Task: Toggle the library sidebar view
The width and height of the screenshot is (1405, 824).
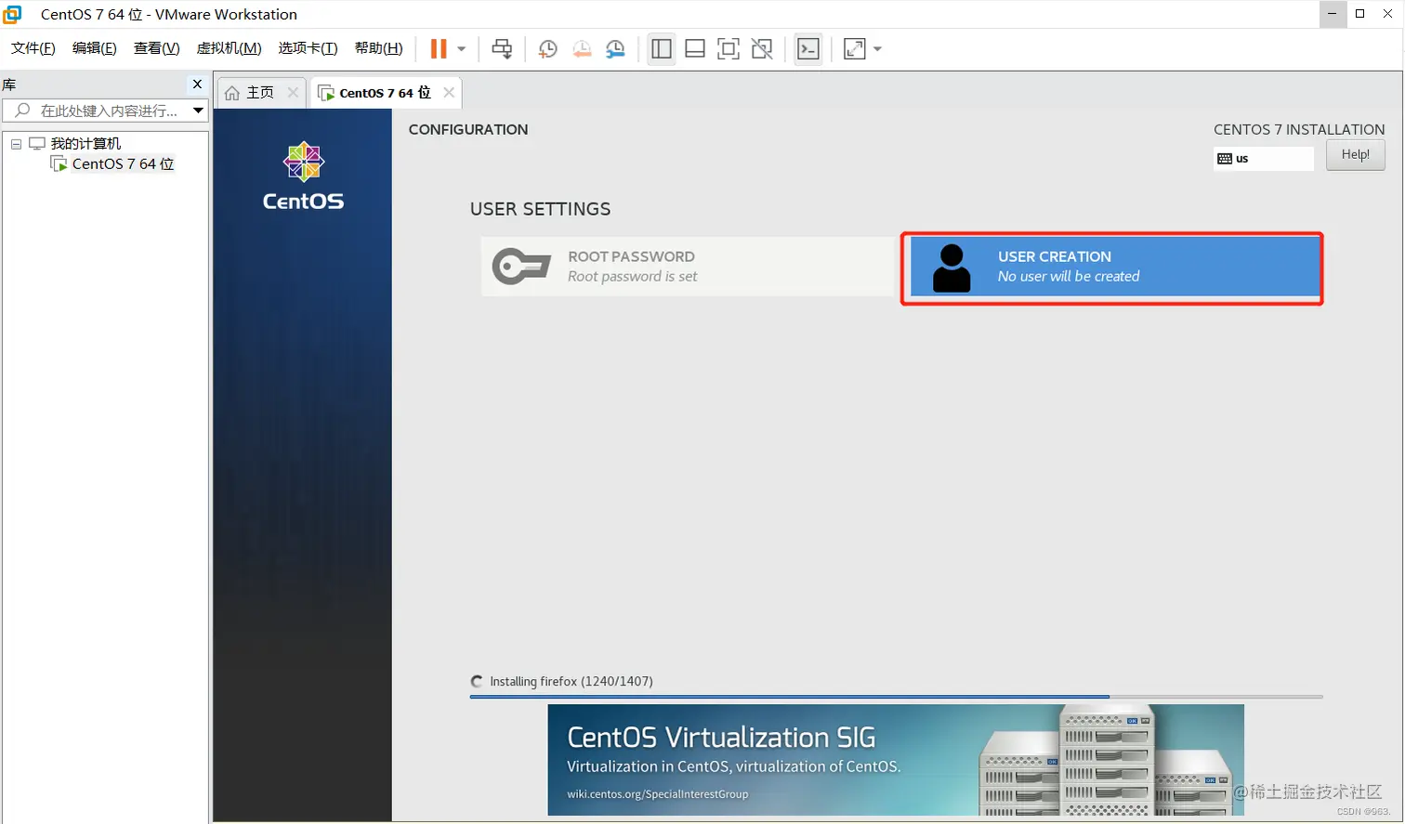Action: [662, 48]
